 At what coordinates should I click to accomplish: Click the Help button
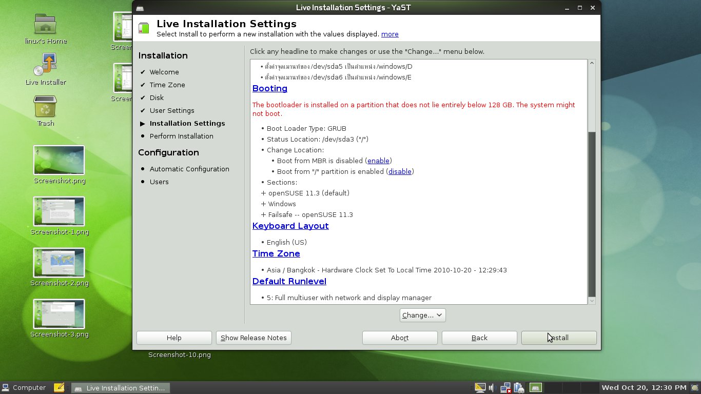174,338
